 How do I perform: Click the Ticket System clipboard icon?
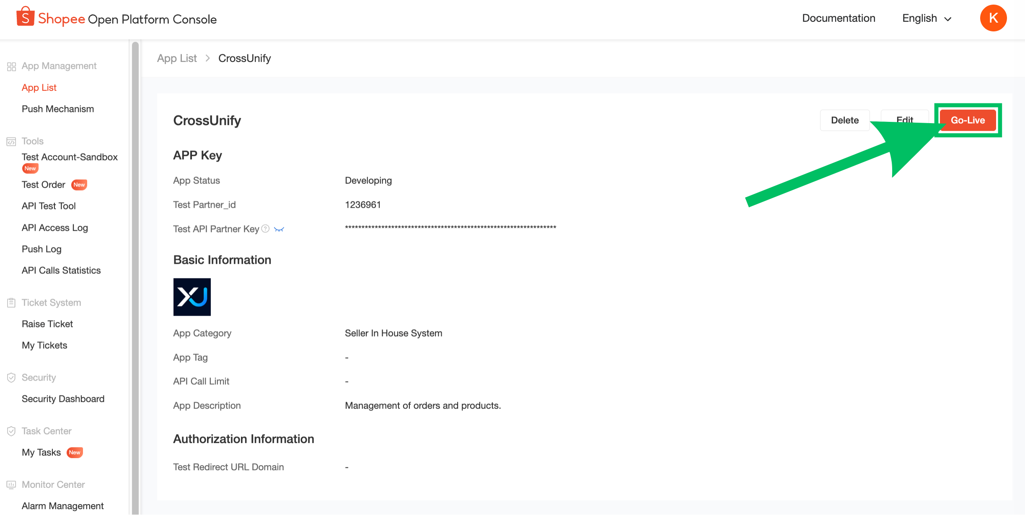point(11,303)
